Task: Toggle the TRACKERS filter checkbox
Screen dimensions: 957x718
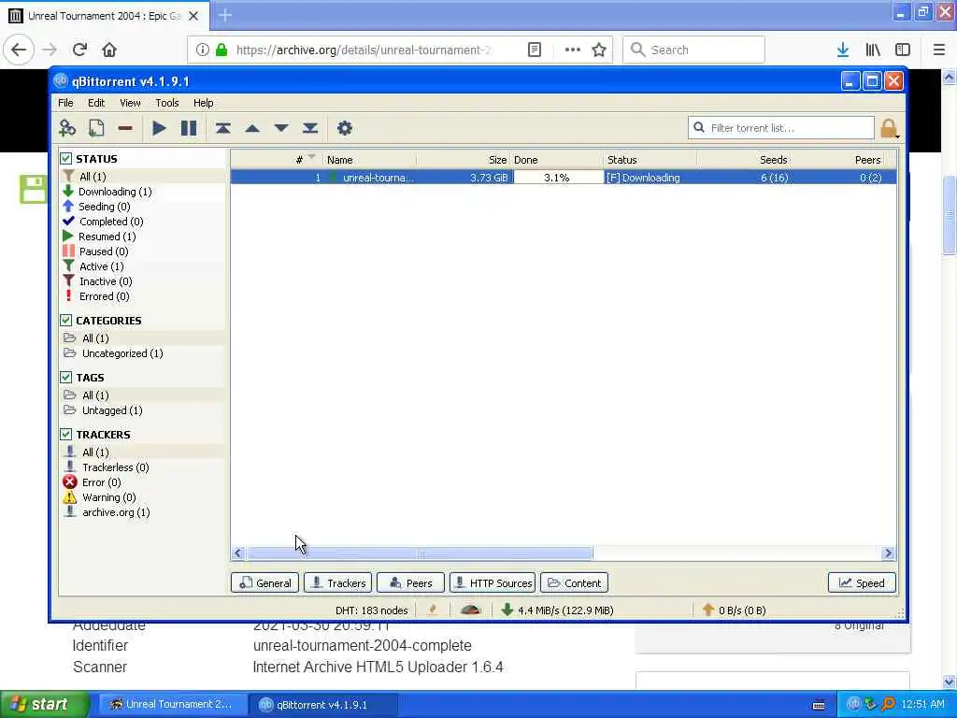Action: (x=66, y=434)
